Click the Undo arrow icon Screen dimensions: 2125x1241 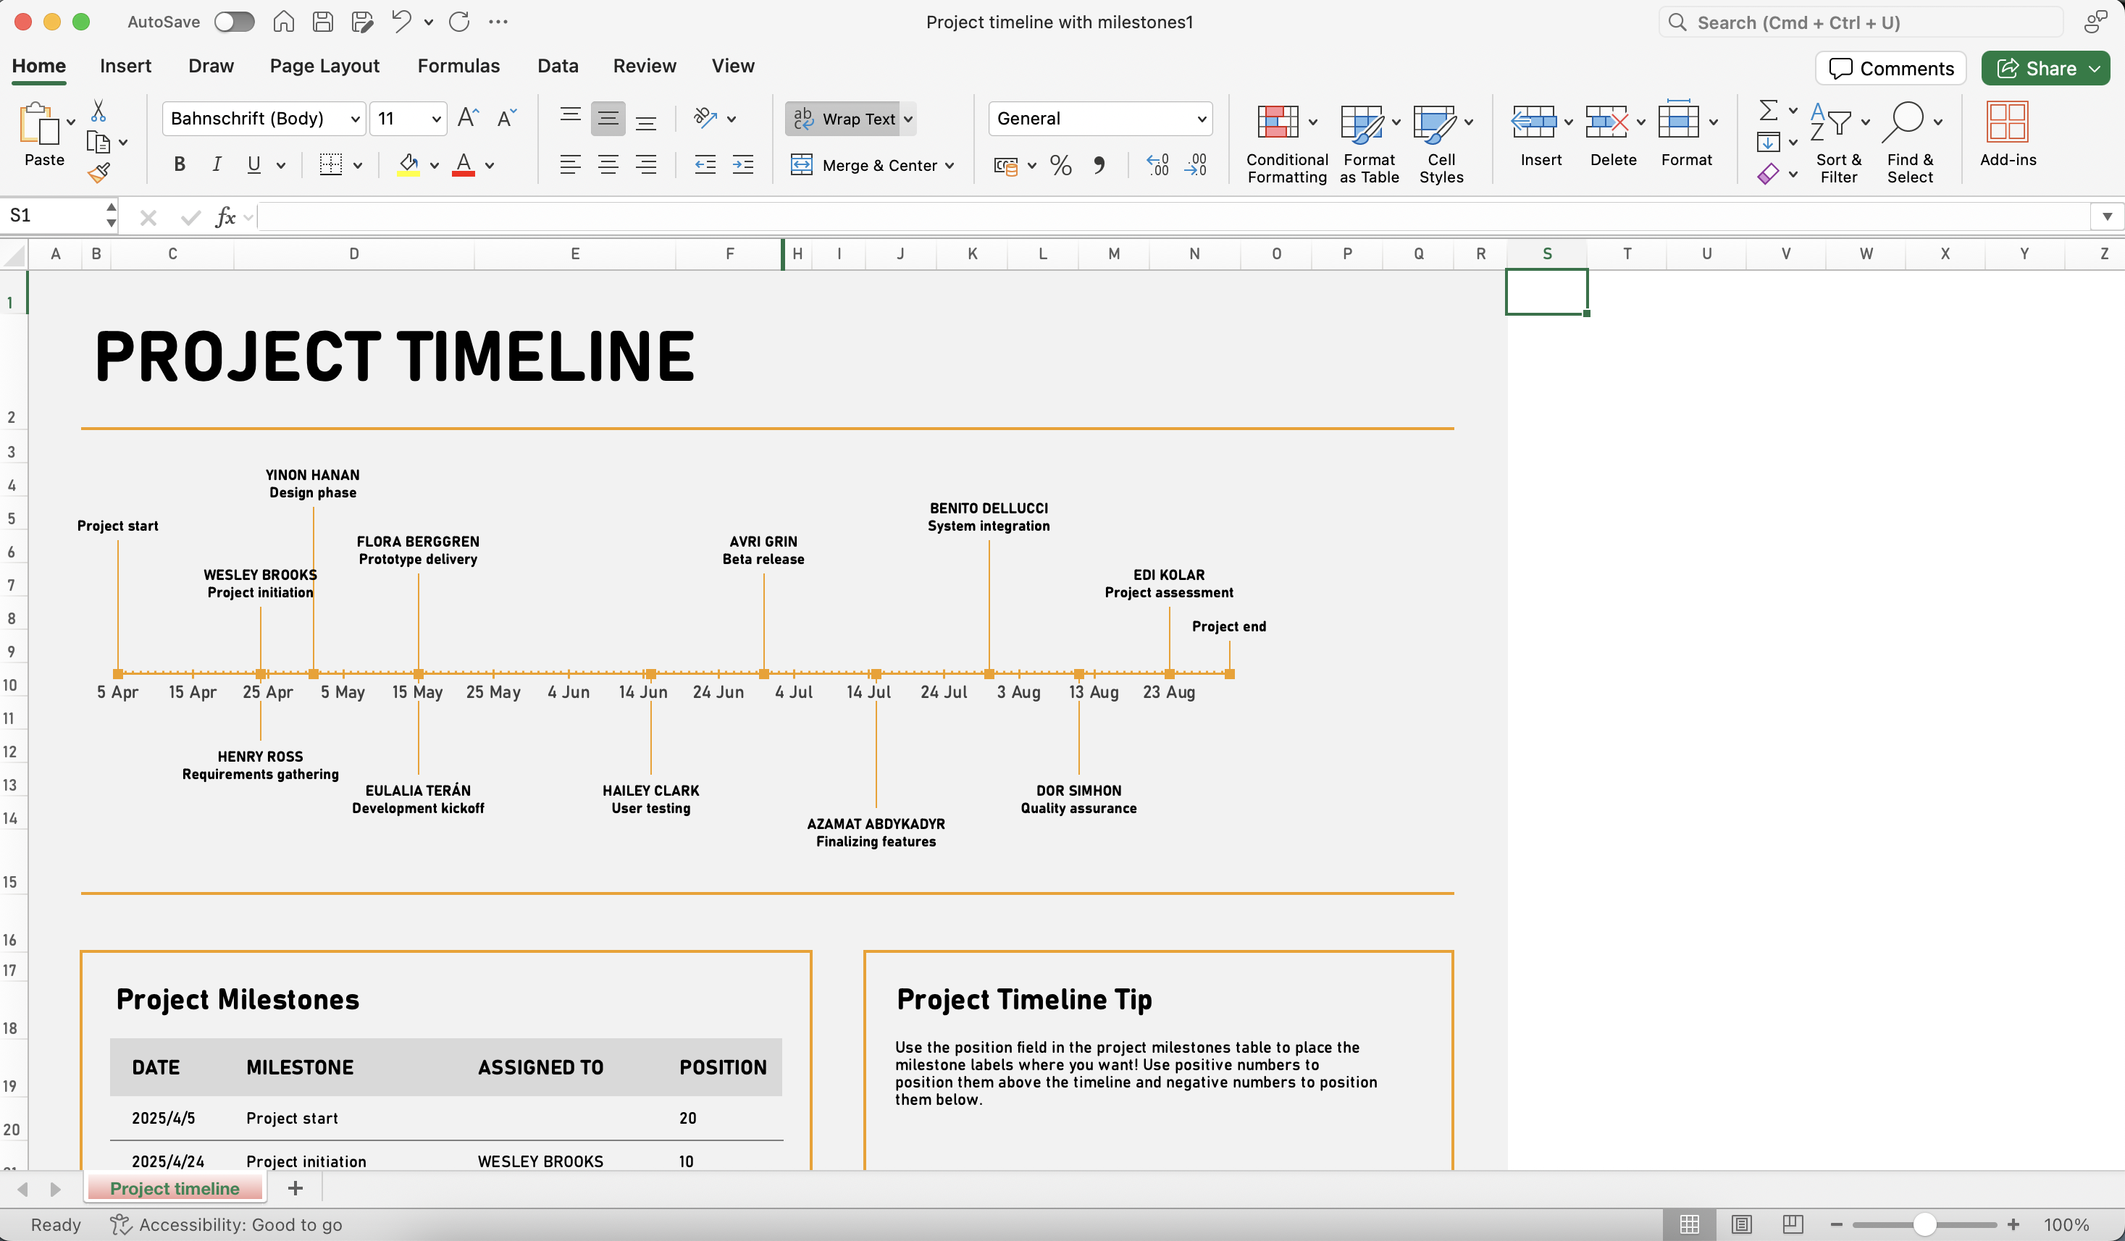tap(401, 22)
